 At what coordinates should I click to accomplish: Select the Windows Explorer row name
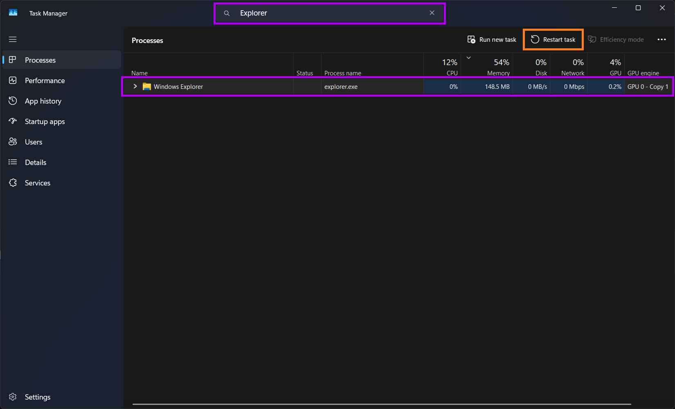click(x=178, y=87)
